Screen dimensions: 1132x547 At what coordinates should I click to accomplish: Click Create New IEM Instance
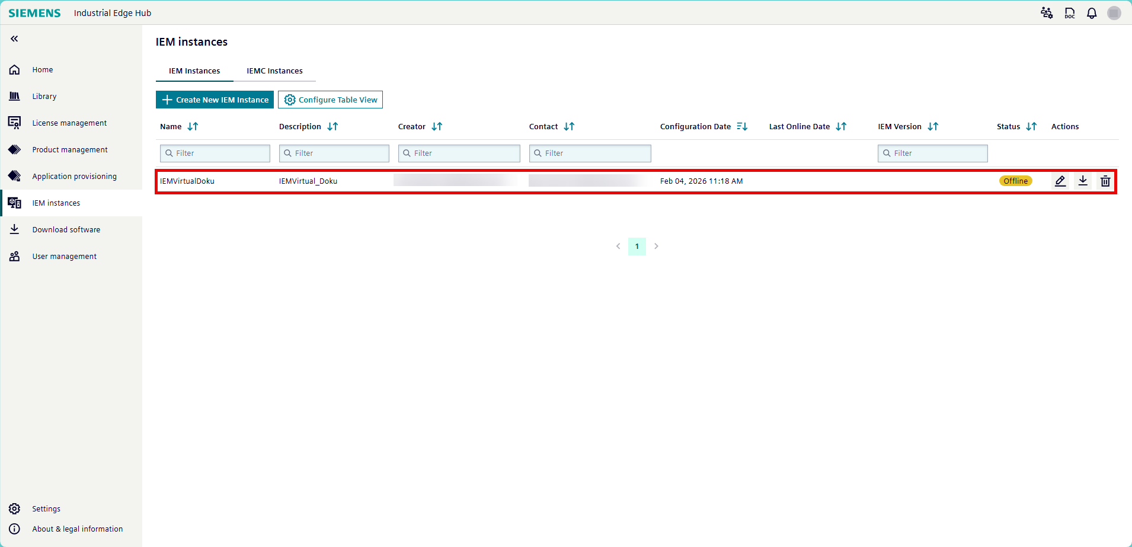215,100
